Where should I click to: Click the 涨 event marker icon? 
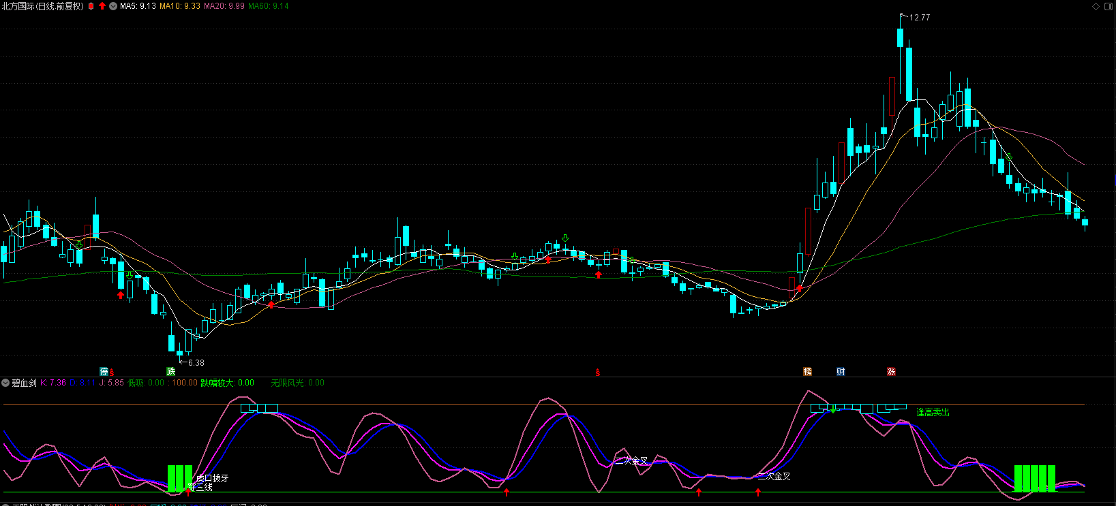(x=891, y=372)
